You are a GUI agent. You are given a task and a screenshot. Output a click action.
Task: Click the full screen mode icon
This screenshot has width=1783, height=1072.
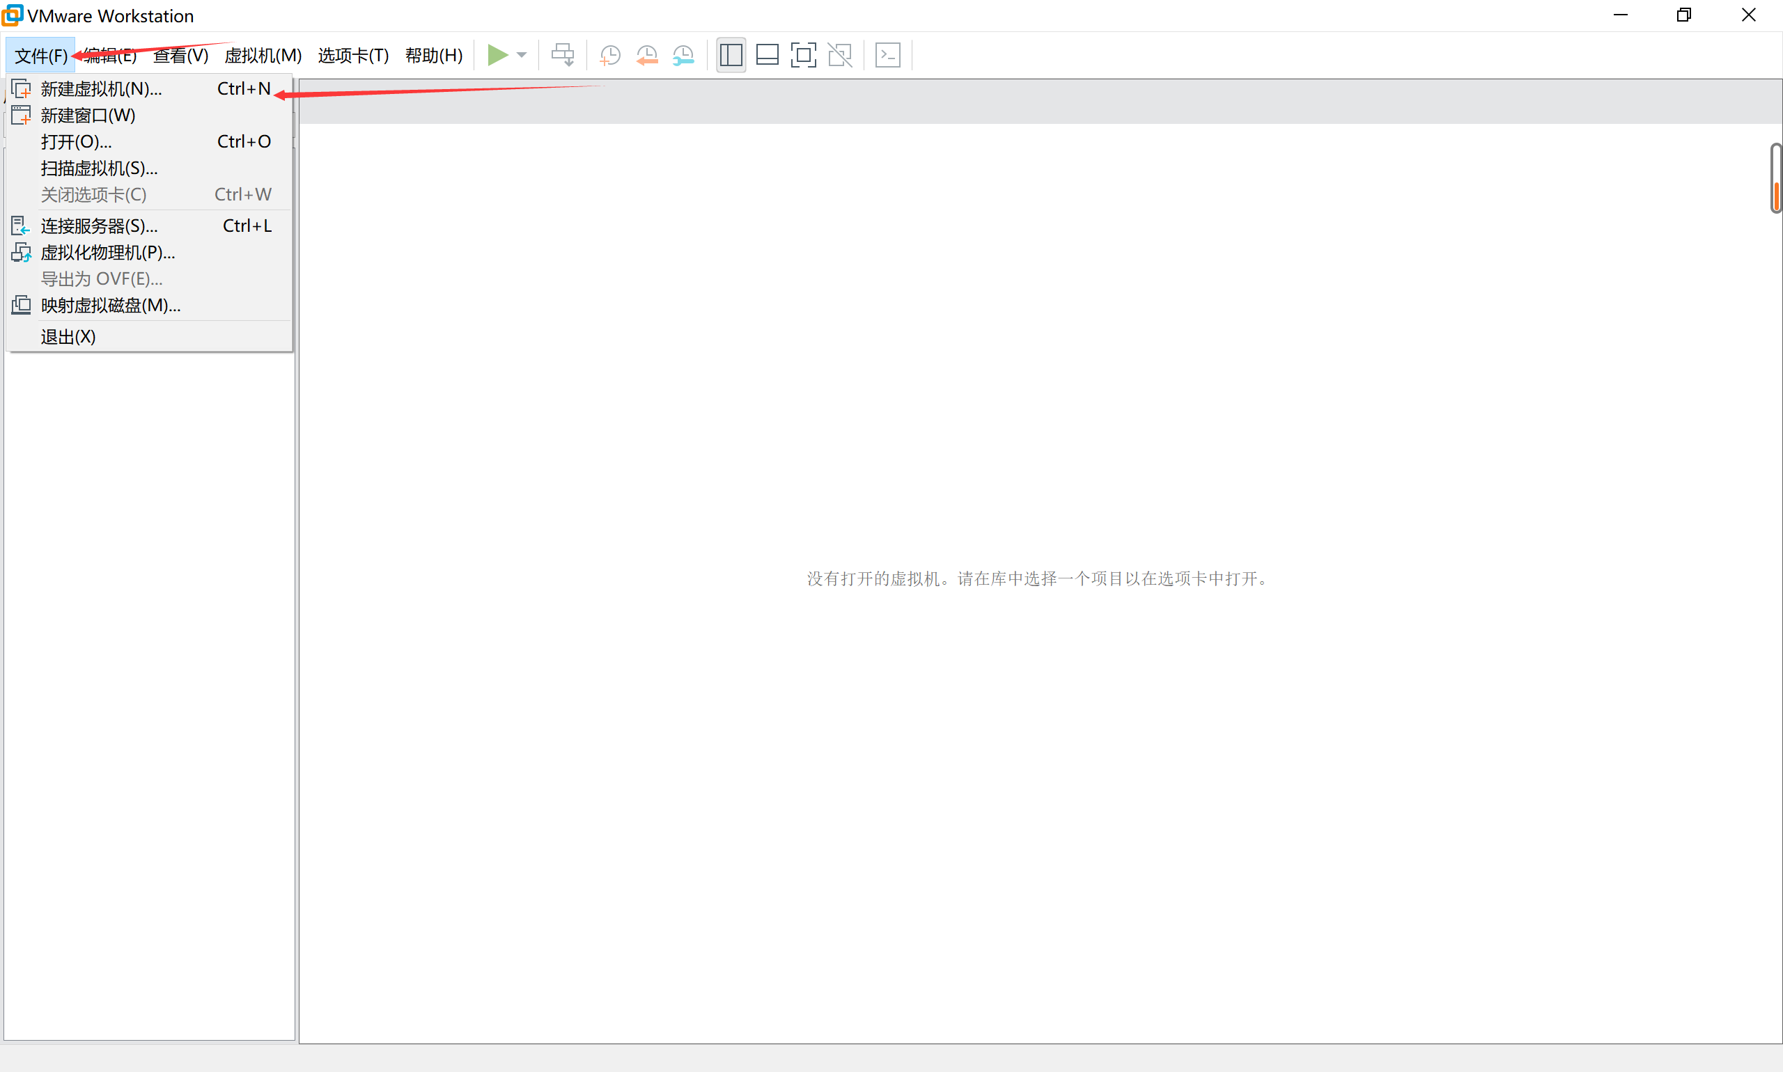pos(804,55)
